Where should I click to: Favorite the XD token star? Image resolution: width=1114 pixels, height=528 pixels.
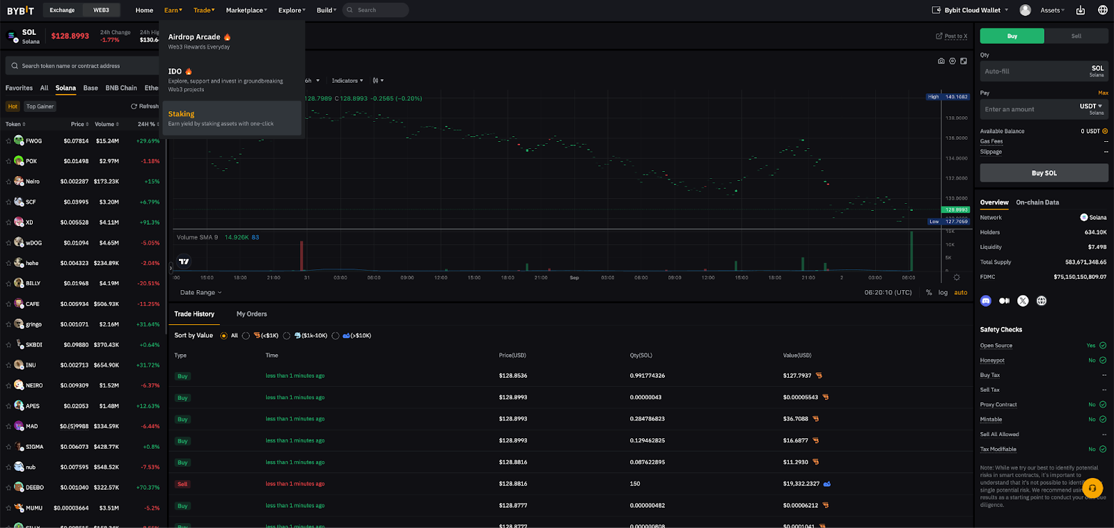click(x=8, y=223)
